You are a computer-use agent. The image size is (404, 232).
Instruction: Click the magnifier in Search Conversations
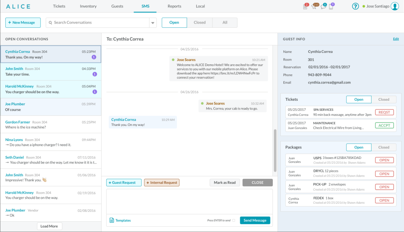click(x=50, y=22)
